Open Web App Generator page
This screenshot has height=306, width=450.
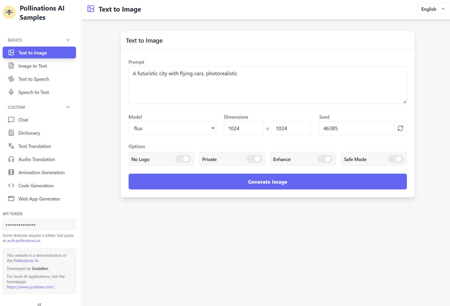tap(39, 199)
